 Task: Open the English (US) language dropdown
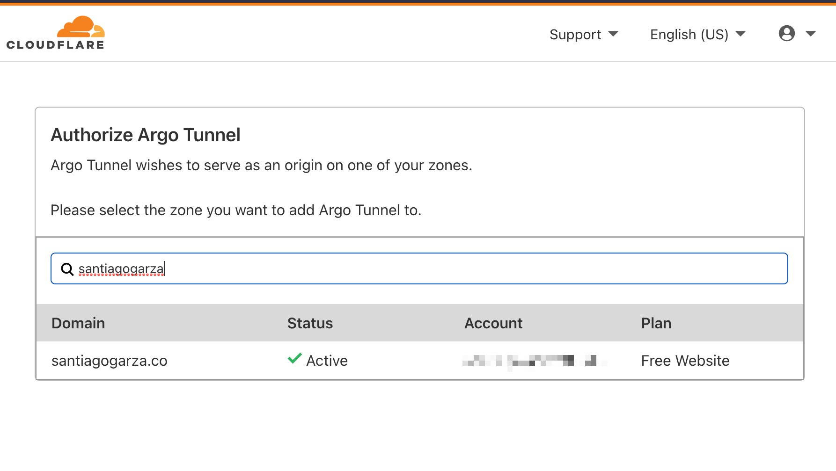pyautogui.click(x=697, y=34)
